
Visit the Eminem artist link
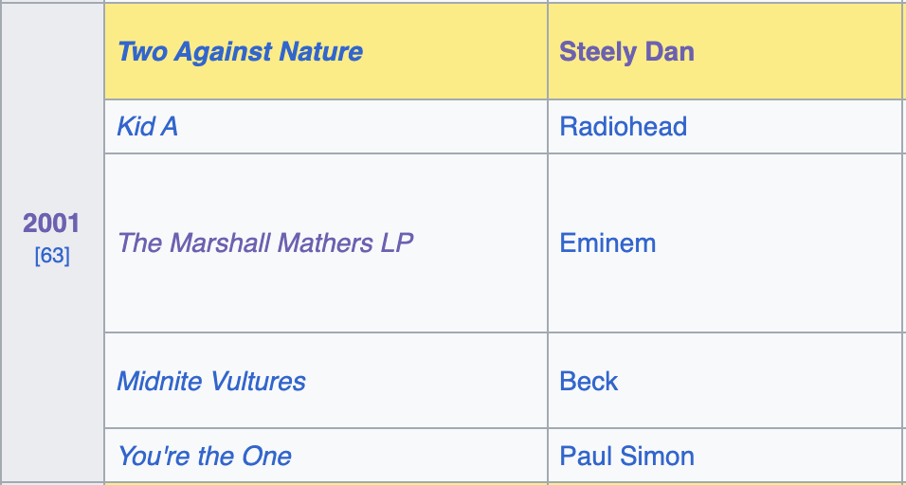(x=607, y=243)
